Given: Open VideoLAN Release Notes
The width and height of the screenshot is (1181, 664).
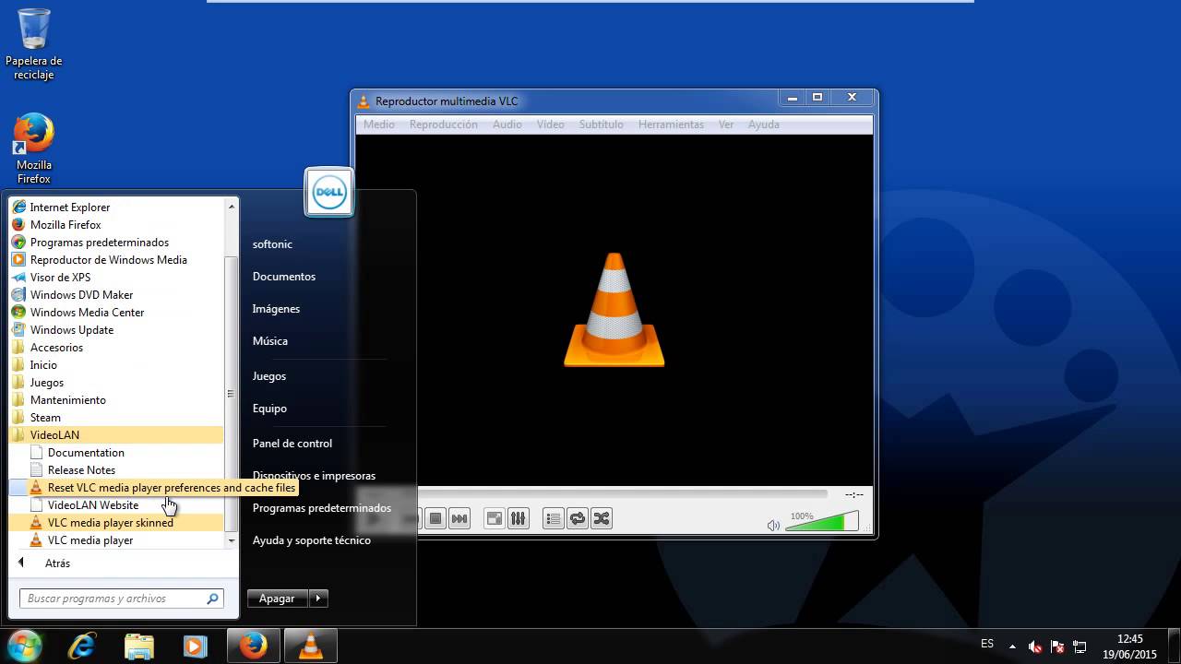Looking at the screenshot, I should 116,470.
